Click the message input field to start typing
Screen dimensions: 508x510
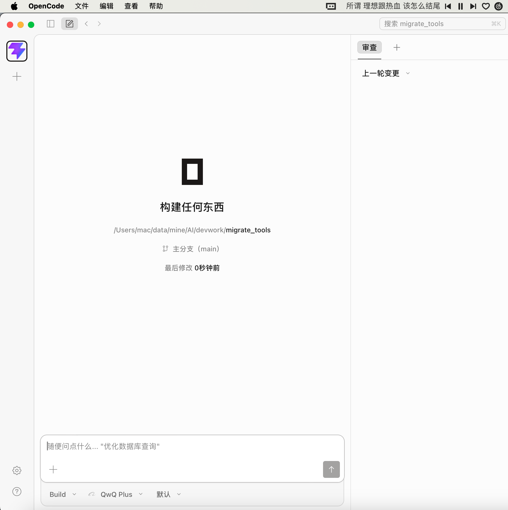click(185, 446)
